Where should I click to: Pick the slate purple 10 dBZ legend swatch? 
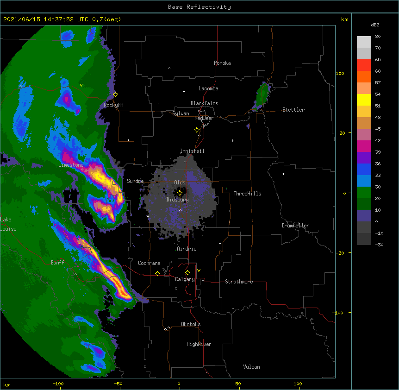click(364, 216)
